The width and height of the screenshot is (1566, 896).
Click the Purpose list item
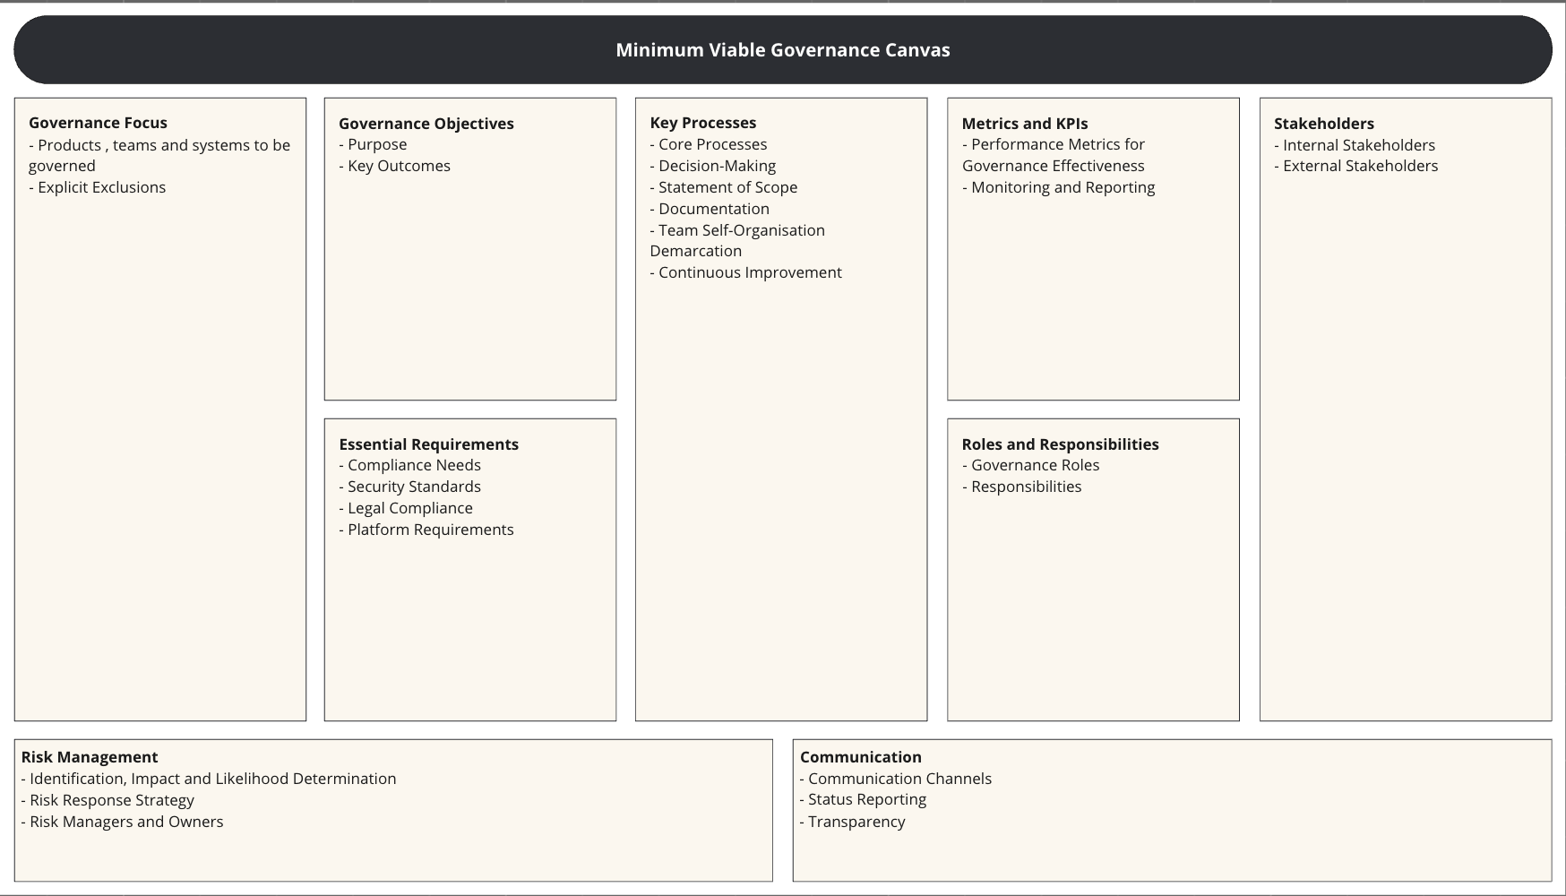click(x=372, y=144)
